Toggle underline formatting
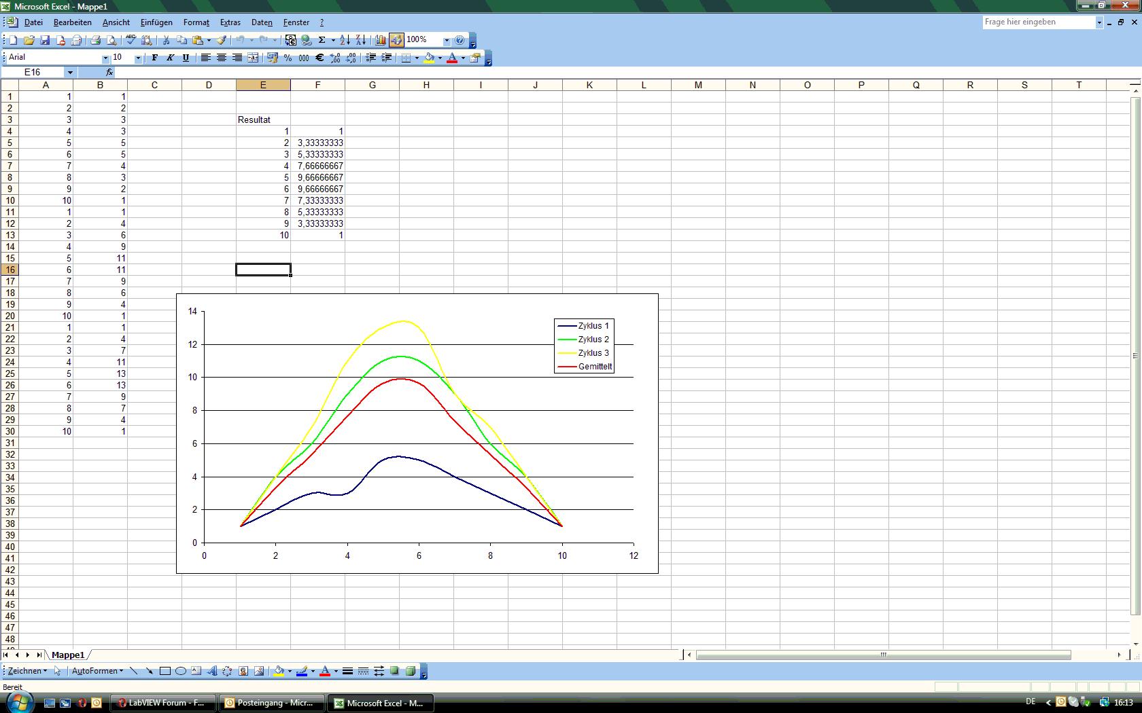 (x=186, y=58)
